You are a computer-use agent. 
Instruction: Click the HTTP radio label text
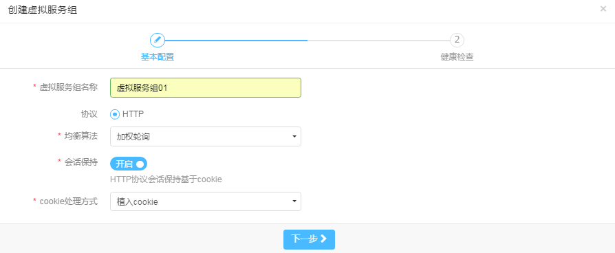coord(133,114)
